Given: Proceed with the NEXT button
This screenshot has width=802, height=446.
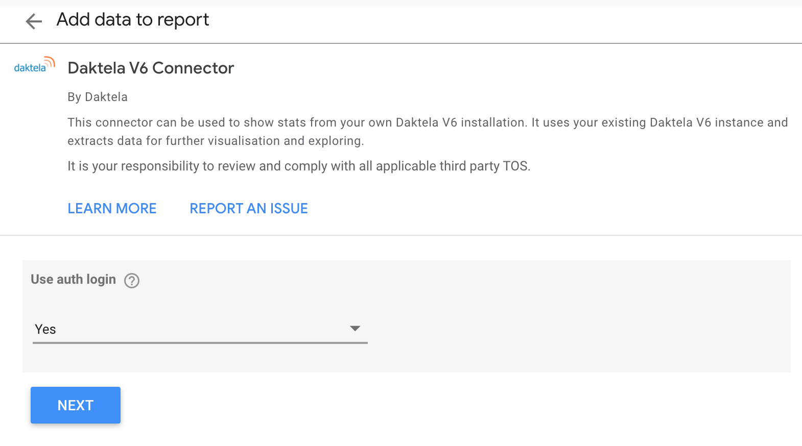Looking at the screenshot, I should (x=76, y=405).
